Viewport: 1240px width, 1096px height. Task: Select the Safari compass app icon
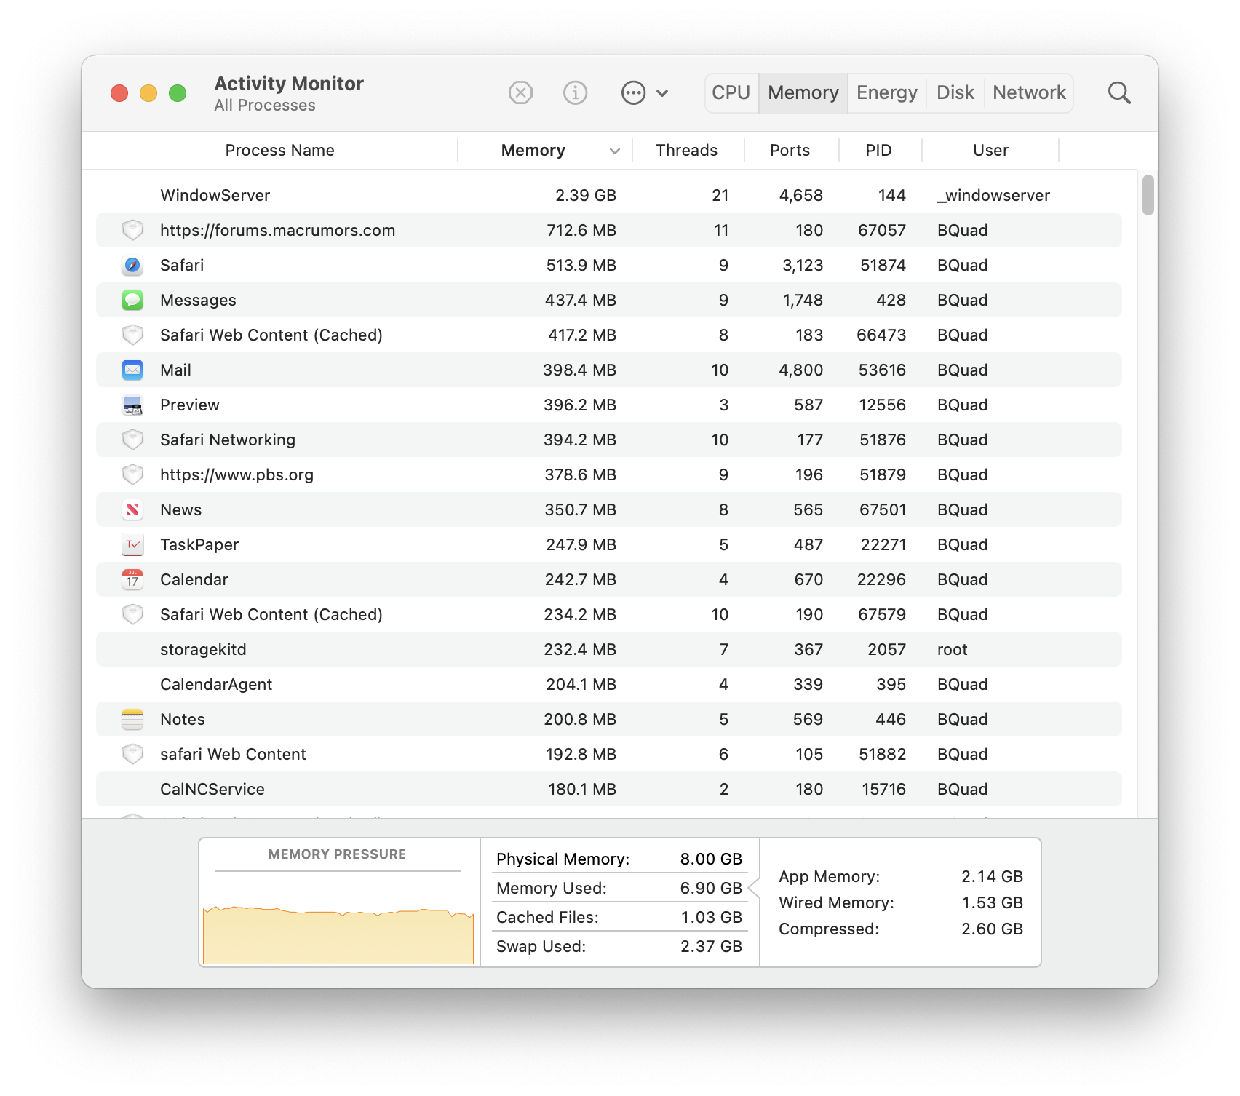(132, 265)
